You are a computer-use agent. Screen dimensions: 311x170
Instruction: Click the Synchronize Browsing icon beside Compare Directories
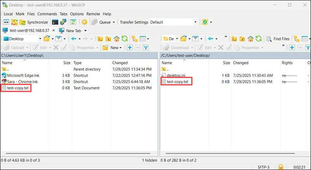14,22
